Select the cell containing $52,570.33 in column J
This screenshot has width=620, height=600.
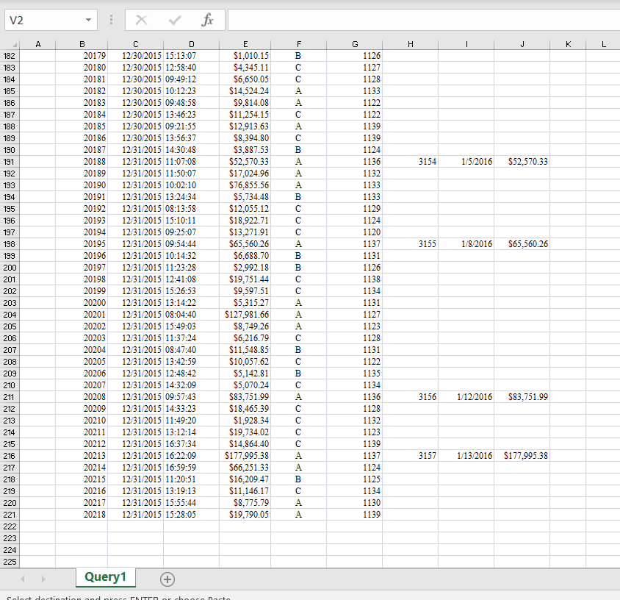(x=521, y=162)
